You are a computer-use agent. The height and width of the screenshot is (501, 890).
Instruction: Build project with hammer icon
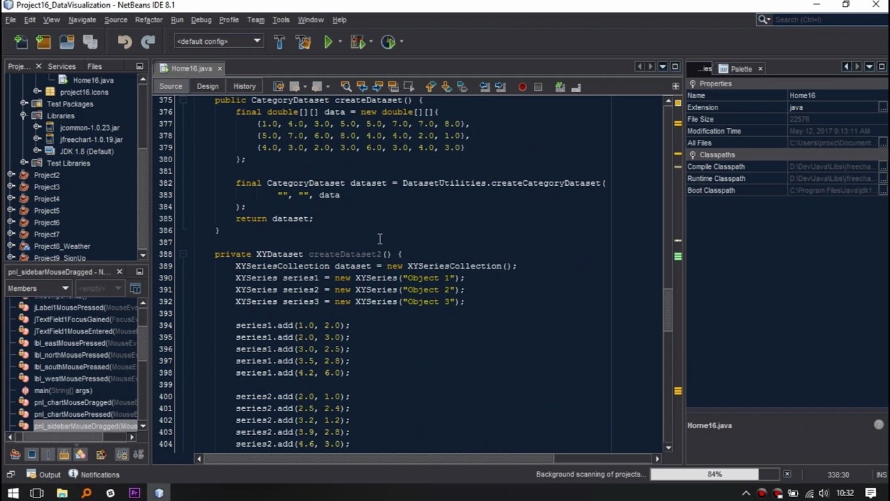point(280,42)
